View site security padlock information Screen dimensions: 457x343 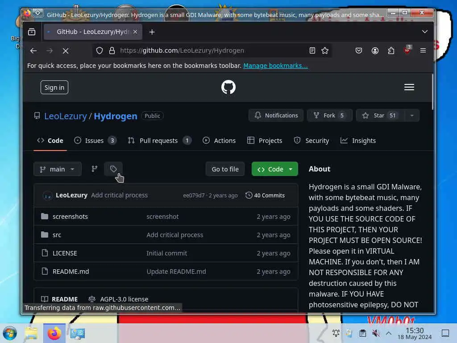[112, 51]
